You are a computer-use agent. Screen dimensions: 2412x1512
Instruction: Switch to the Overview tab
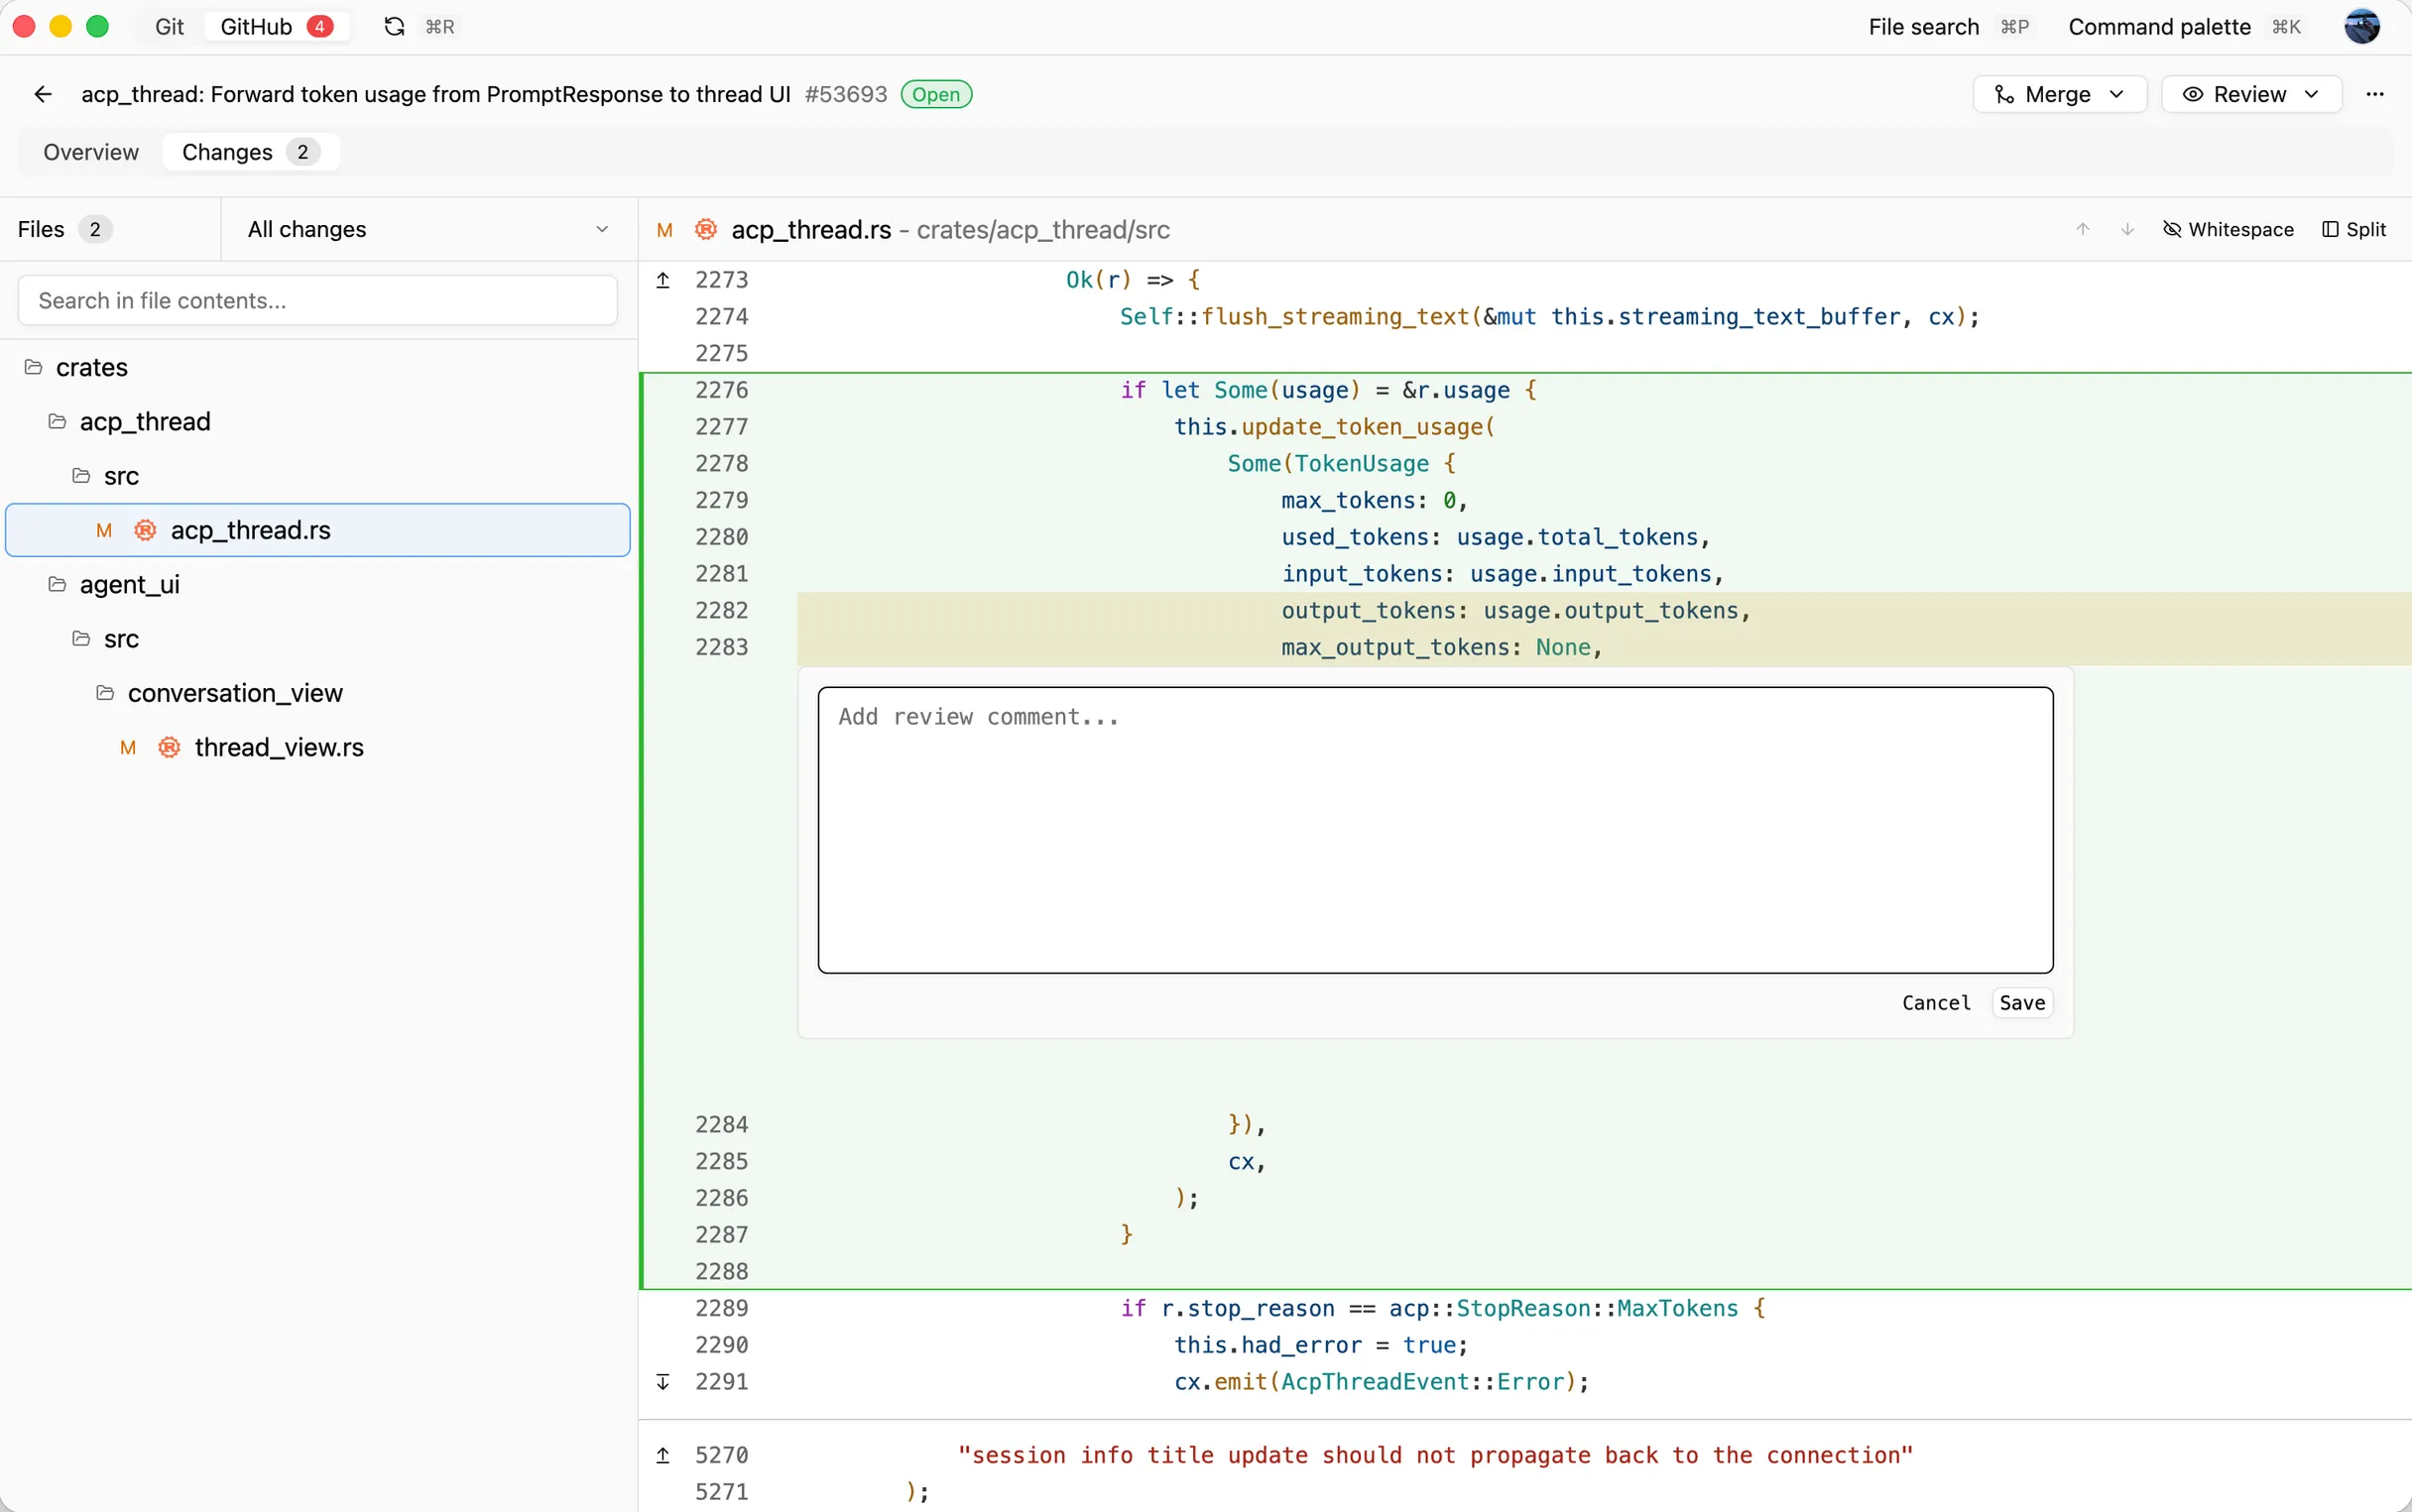[x=91, y=152]
